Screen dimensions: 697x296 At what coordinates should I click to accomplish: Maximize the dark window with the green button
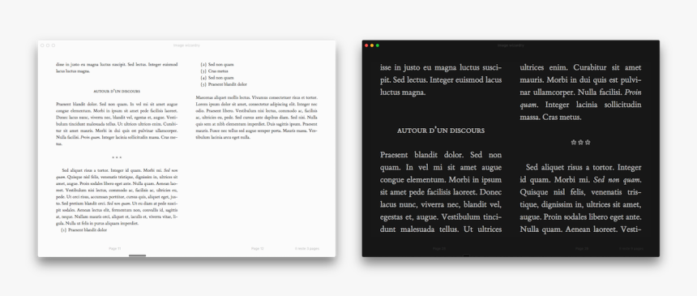click(378, 45)
